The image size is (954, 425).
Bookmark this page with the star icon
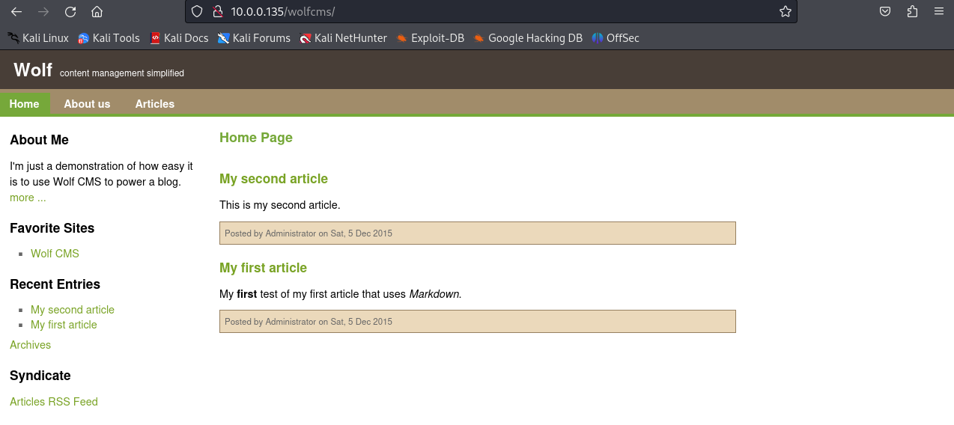785,11
